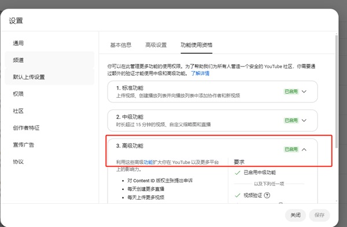Click the 1. 标准功能 heading

click(130, 88)
